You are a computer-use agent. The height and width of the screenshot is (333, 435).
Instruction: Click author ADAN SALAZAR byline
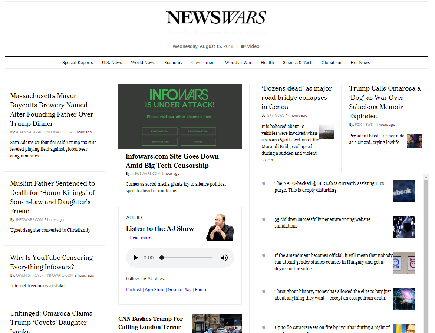[x=29, y=132]
